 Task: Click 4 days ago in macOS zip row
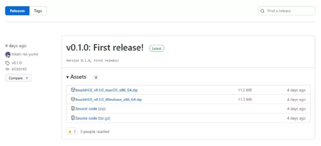point(296,90)
